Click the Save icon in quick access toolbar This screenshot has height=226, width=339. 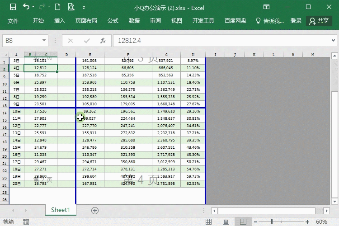click(x=13, y=7)
